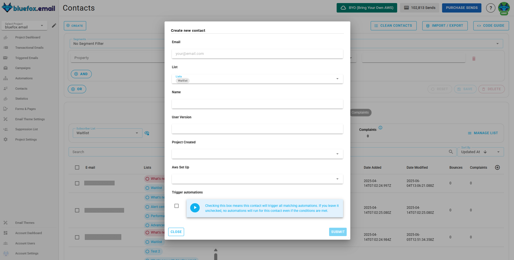This screenshot has height=260, width=514.
Task: Open help via the question mark icon
Action: [x=491, y=8]
